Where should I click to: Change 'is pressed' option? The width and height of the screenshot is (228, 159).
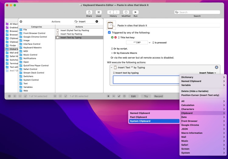pyautogui.click(x=159, y=43)
